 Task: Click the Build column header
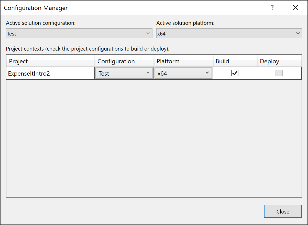pyautogui.click(x=222, y=61)
